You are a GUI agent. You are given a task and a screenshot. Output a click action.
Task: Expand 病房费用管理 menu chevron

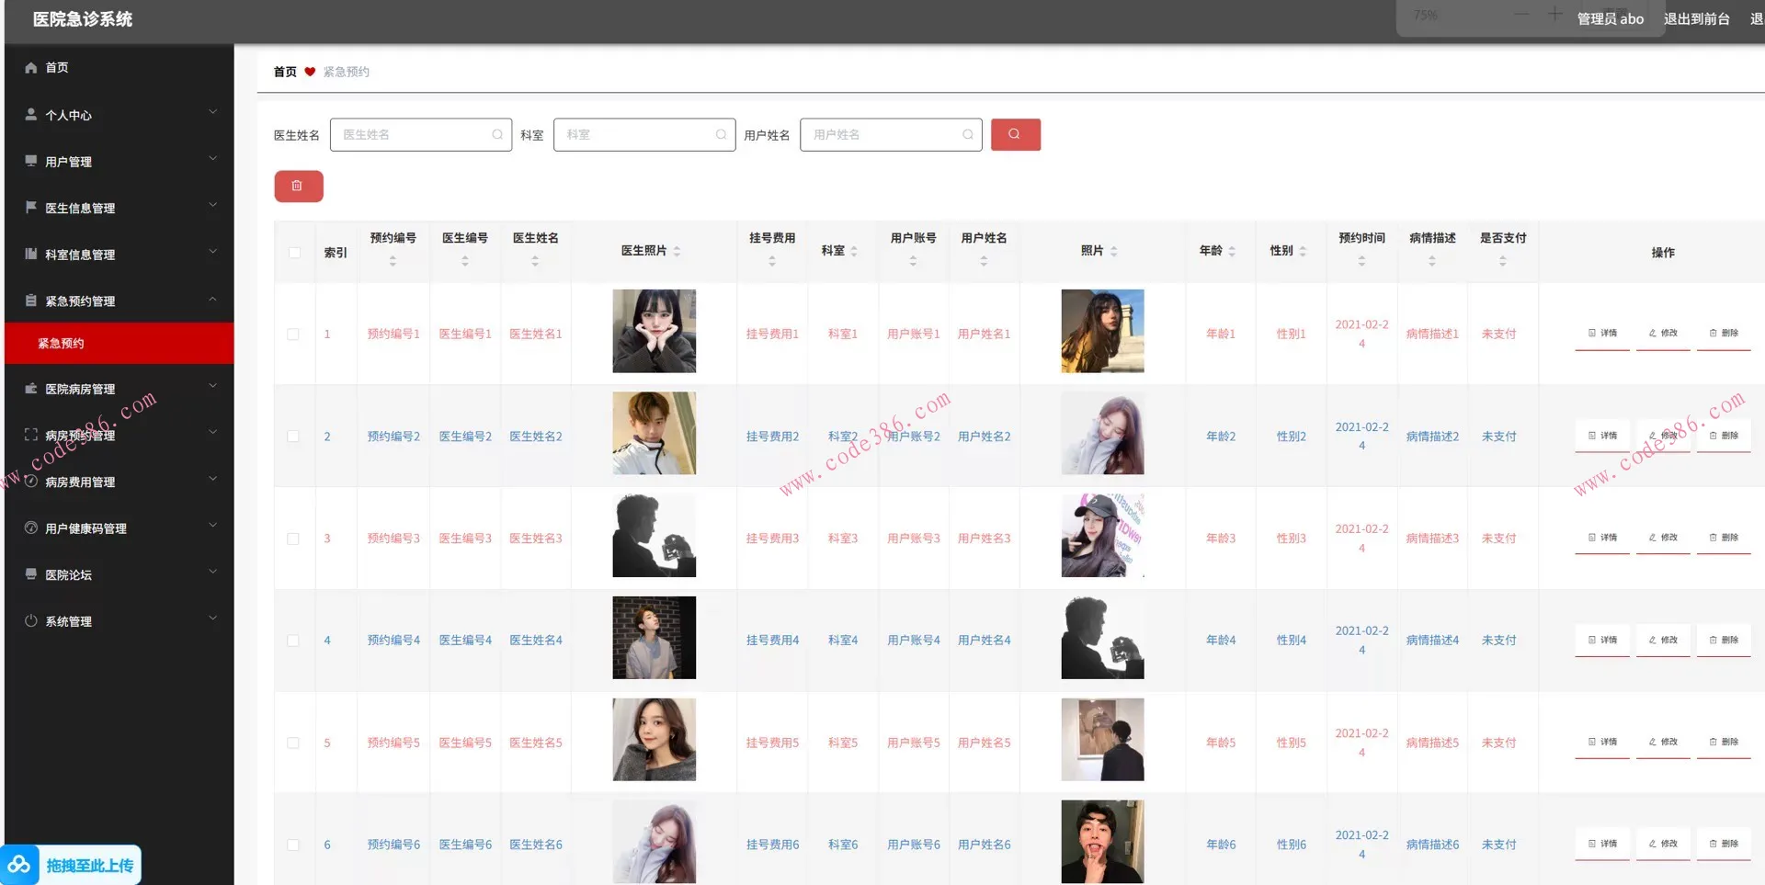(213, 479)
